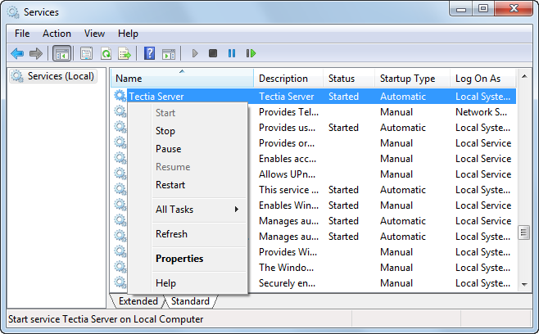Choose Pause in the context menu
The height and width of the screenshot is (334, 539).
pyautogui.click(x=188, y=149)
